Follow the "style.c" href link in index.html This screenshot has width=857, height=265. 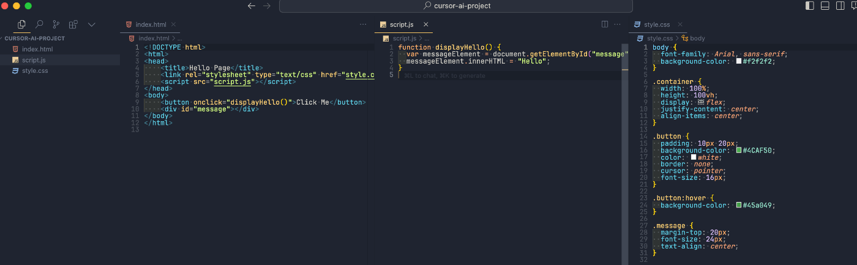click(359, 75)
